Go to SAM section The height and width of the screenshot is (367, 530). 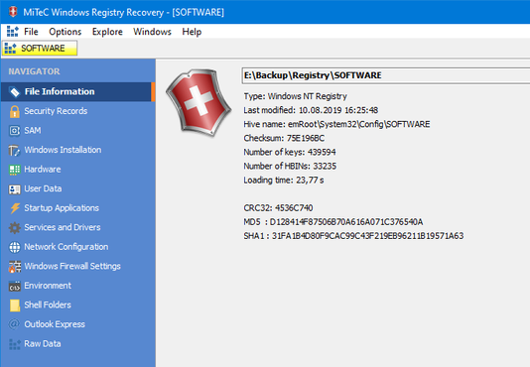[x=77, y=131]
